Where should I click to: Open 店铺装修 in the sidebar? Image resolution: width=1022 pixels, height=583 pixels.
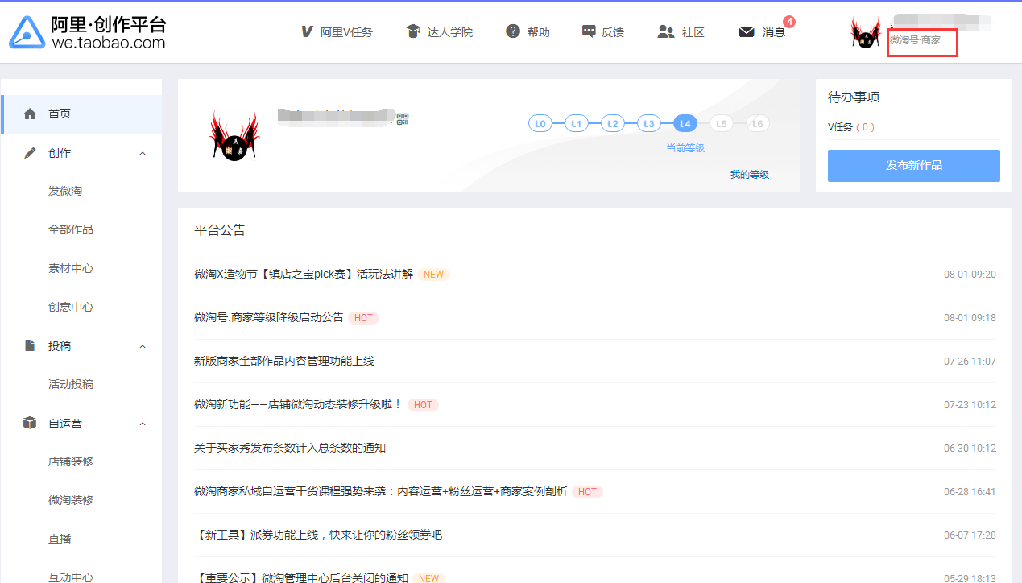coord(71,461)
